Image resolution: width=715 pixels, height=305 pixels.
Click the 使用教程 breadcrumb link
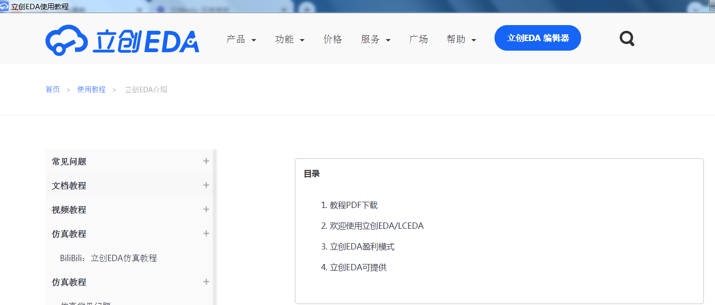pos(91,89)
